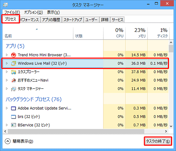Expand the エクスプローラー row
This screenshot has width=176, height=151.
7,72
